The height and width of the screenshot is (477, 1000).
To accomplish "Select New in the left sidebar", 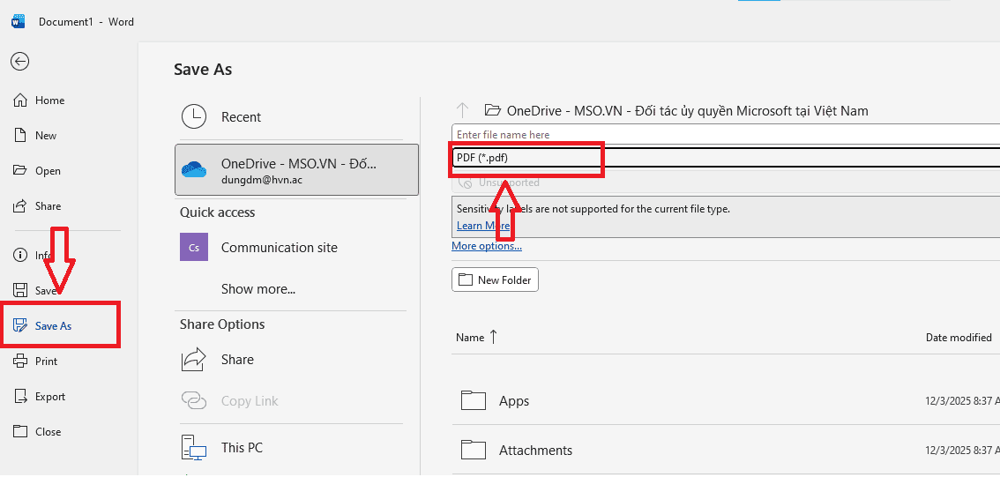I will 45,136.
